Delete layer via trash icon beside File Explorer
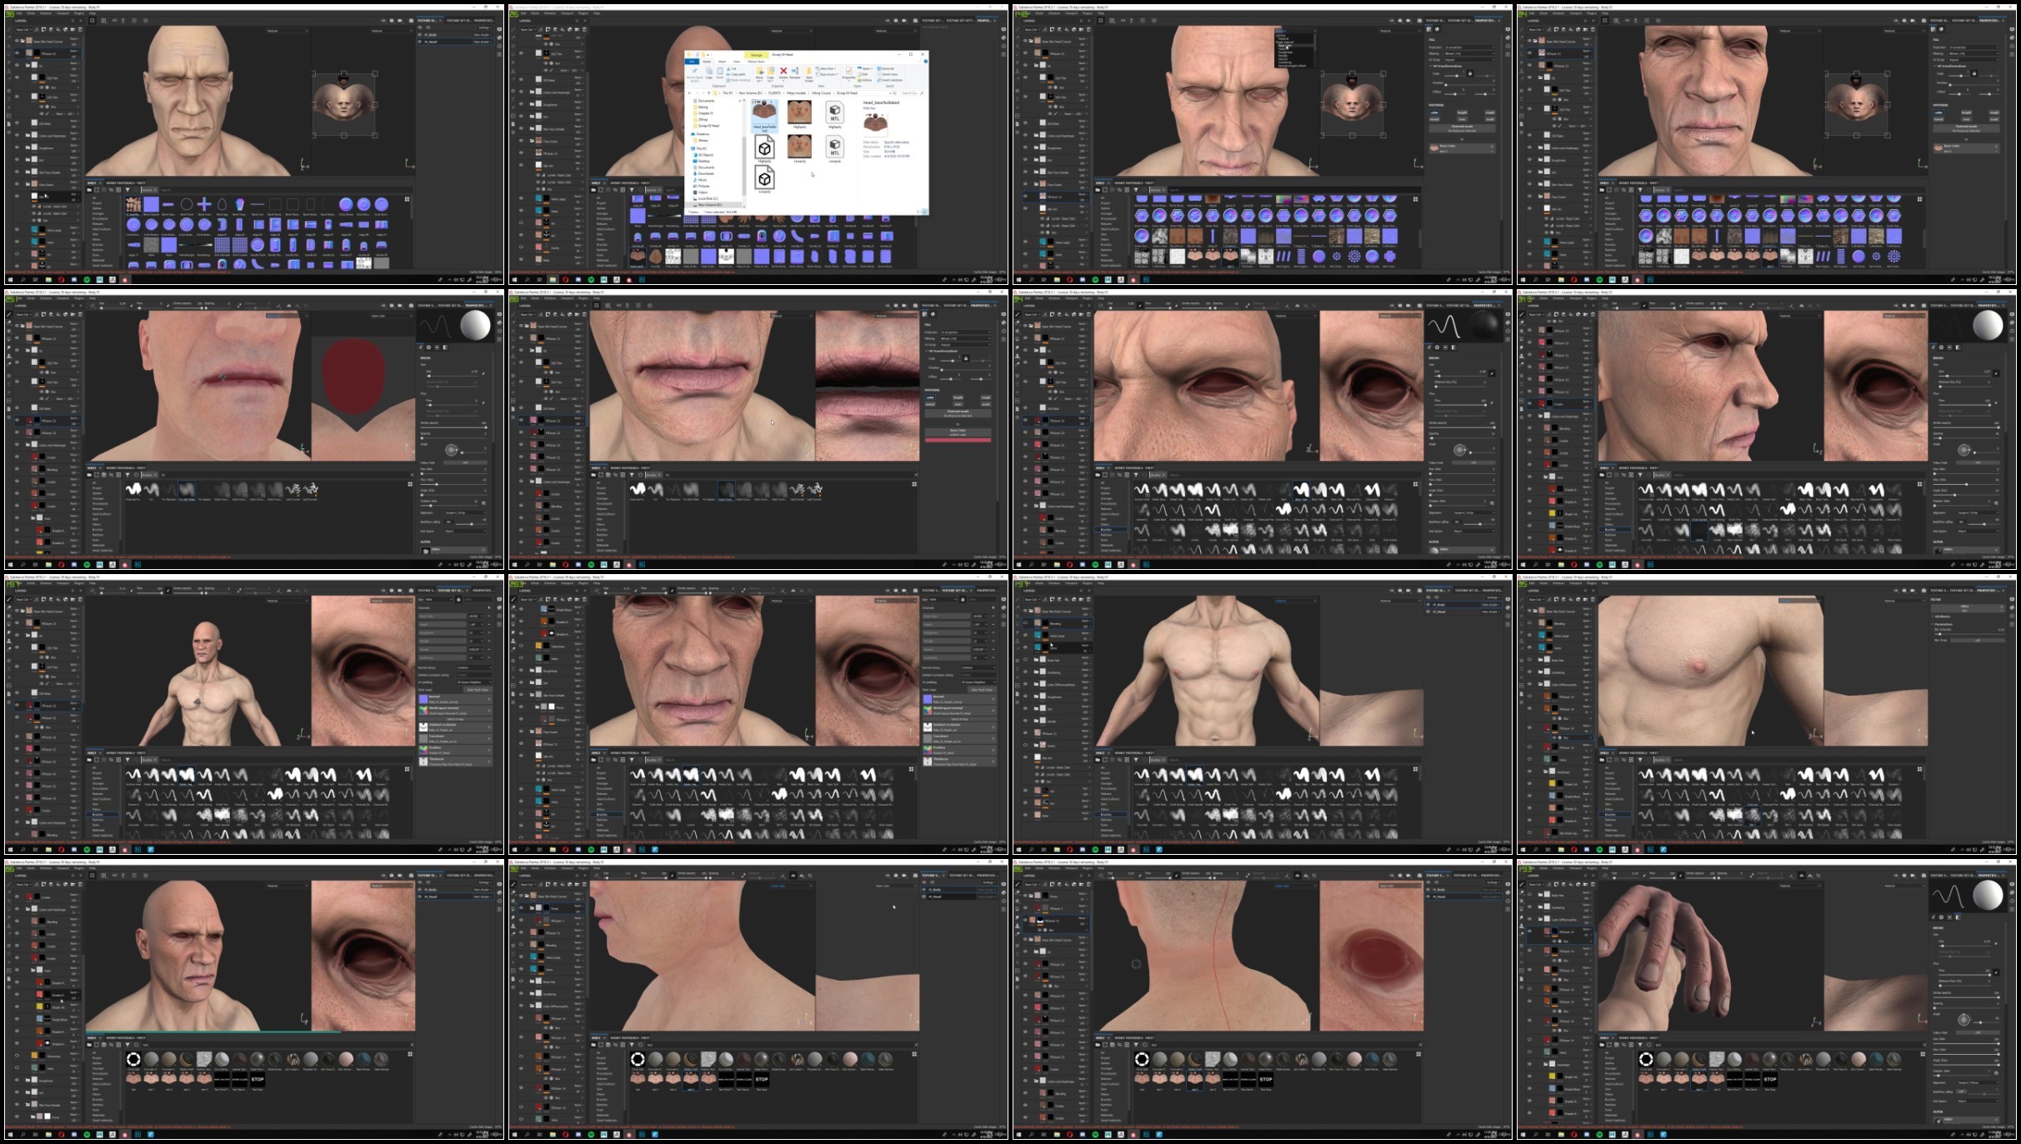 [584, 29]
